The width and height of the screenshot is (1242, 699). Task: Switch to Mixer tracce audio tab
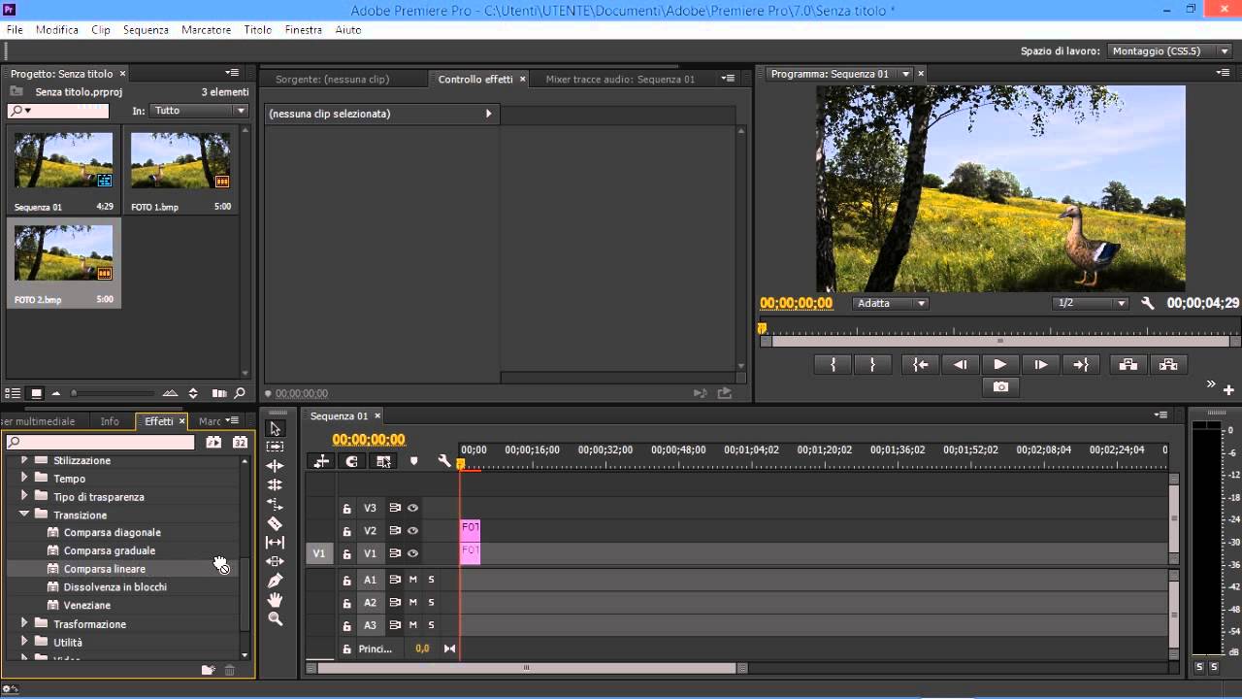tap(620, 80)
